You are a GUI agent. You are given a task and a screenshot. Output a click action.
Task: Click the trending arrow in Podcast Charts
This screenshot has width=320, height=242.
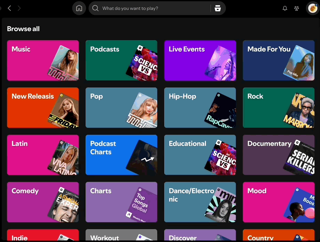[x=147, y=159]
